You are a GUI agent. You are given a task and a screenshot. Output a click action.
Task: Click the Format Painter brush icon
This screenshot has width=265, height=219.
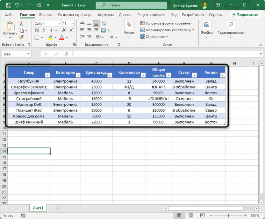(x=21, y=37)
